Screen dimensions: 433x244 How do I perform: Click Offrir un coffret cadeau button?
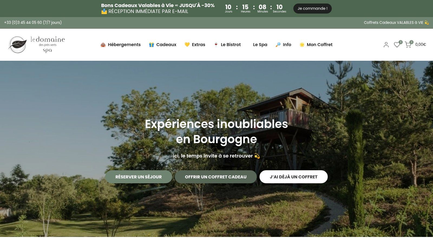coord(216,177)
